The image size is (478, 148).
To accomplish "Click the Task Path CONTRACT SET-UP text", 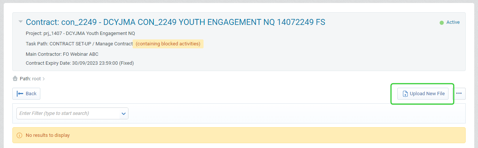I will [79, 44].
